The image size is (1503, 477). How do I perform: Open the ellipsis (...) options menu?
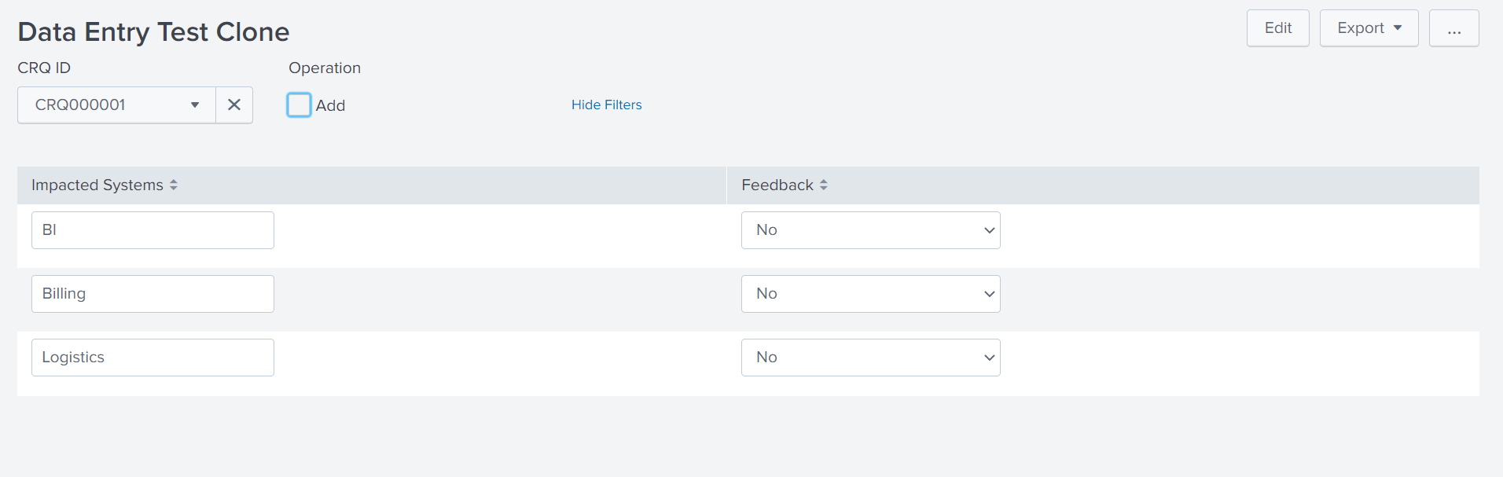coord(1453,28)
